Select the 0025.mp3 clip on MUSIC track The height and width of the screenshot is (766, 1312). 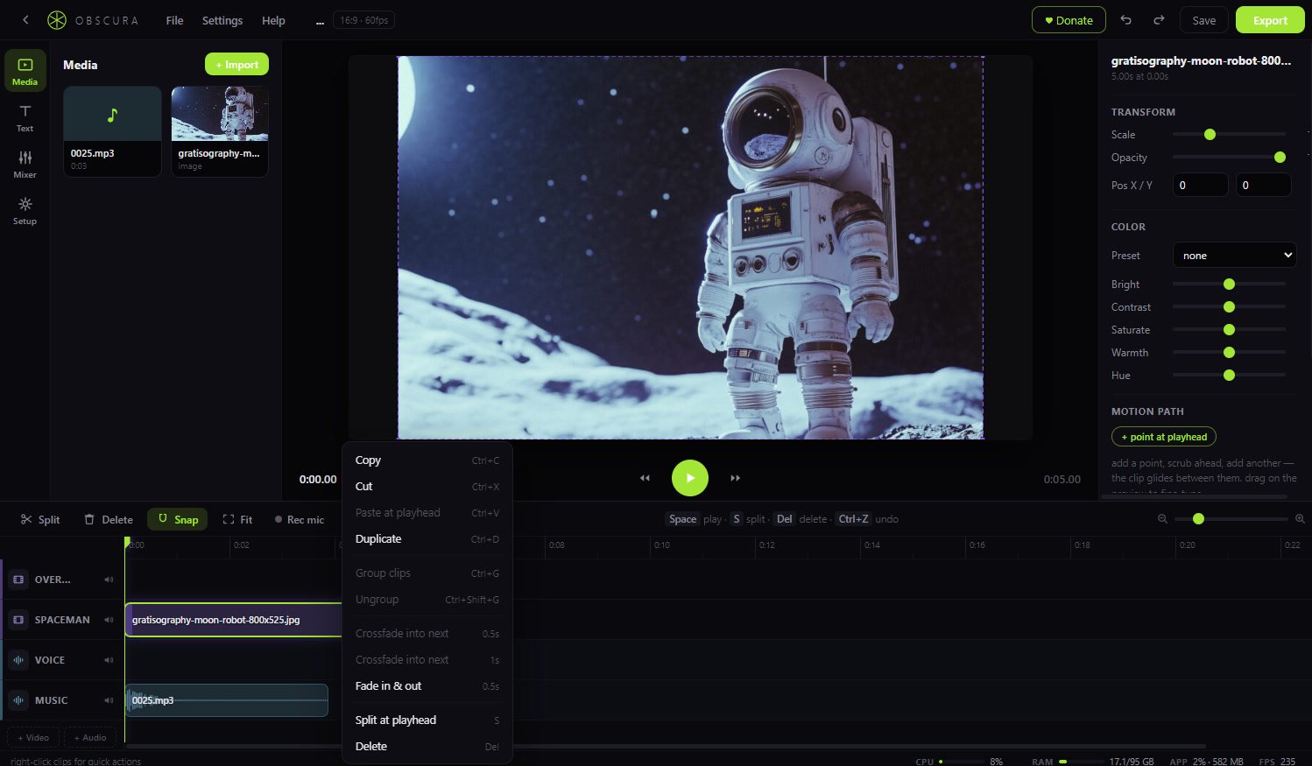(227, 700)
